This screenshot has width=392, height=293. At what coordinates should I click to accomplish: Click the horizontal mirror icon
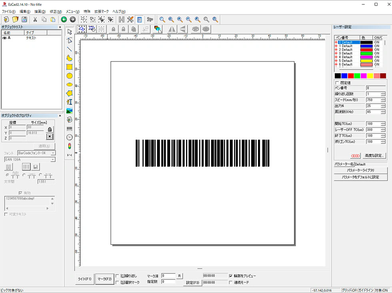click(x=172, y=29)
